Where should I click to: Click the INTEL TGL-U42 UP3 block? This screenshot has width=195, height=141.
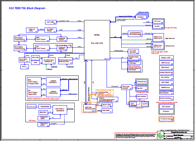coord(97,40)
